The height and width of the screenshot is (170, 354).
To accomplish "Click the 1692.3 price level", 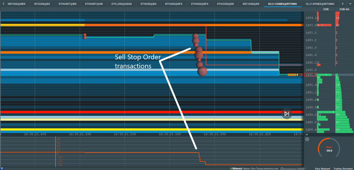I will (x=310, y=63).
